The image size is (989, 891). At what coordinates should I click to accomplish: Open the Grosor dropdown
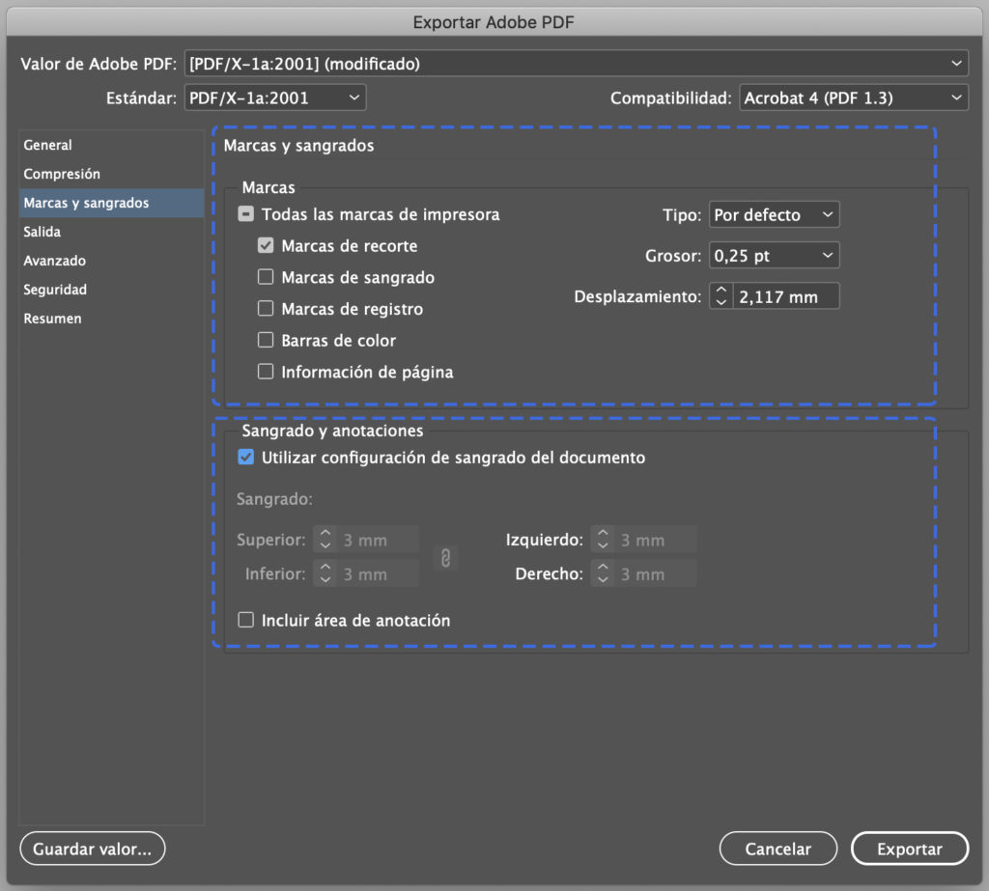tap(774, 256)
